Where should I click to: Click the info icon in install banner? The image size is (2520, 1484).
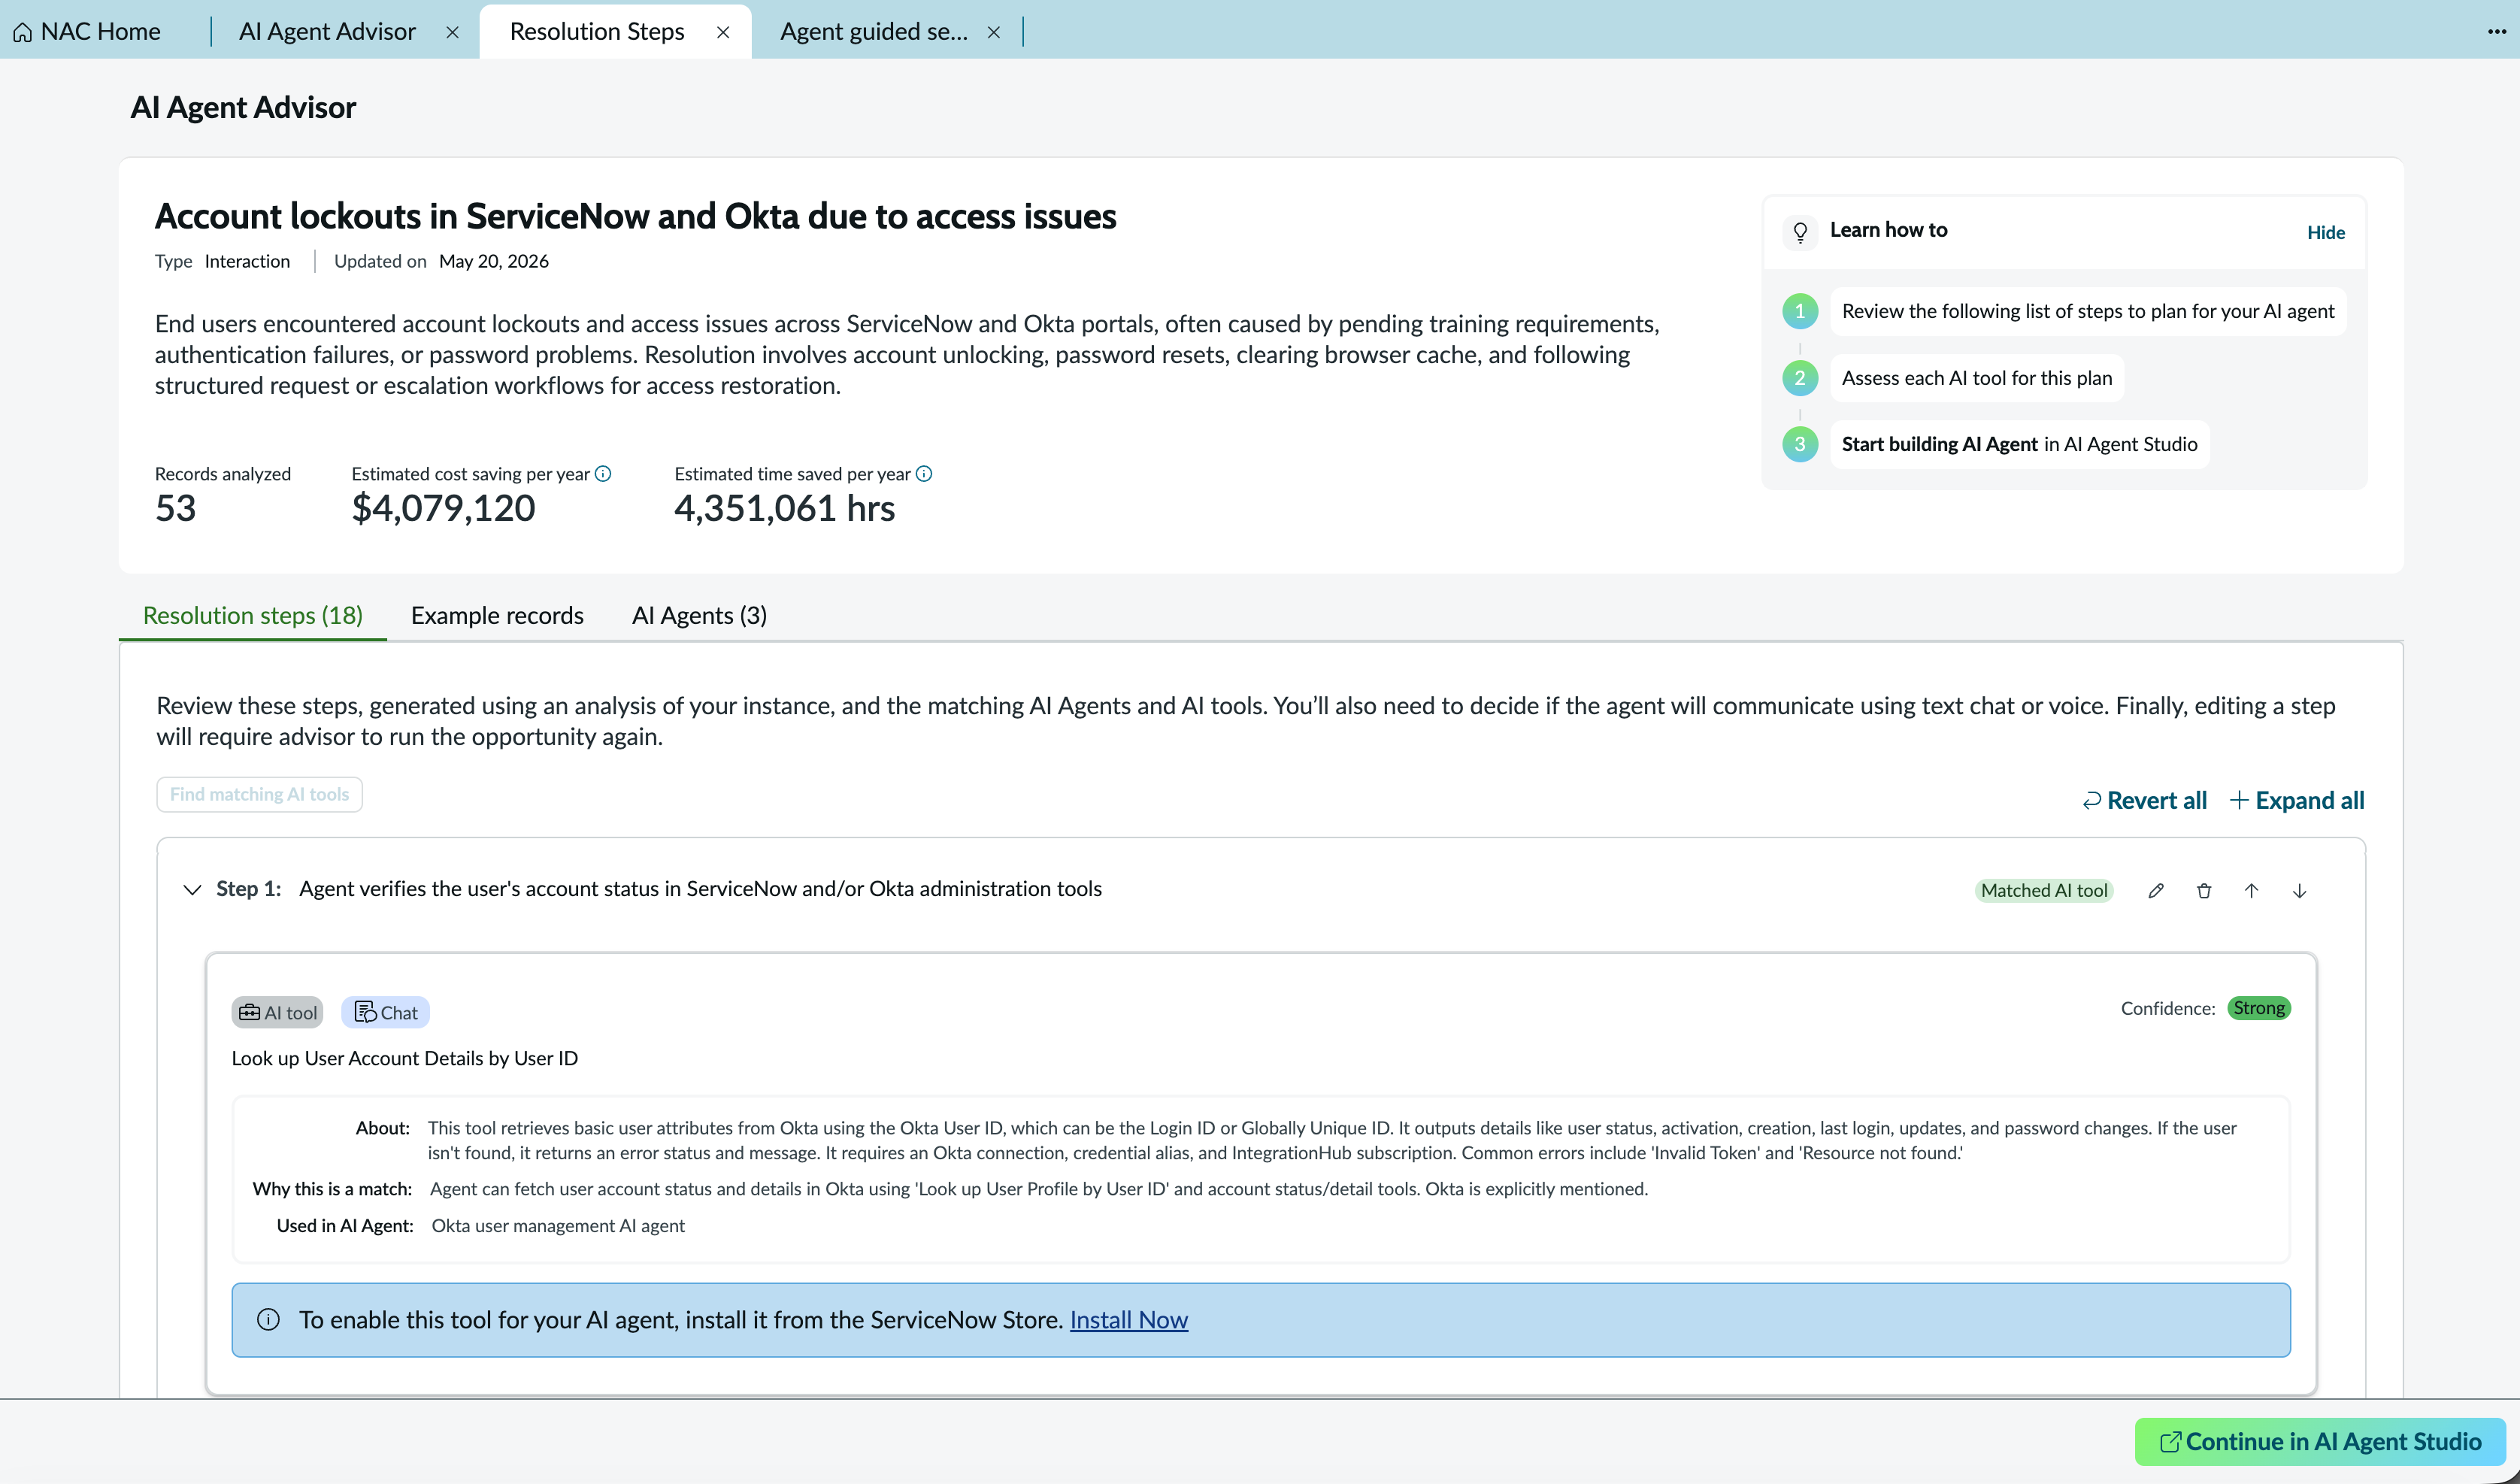coord(268,1319)
